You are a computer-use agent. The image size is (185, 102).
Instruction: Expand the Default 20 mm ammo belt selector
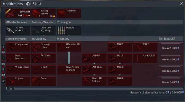coord(69,30)
